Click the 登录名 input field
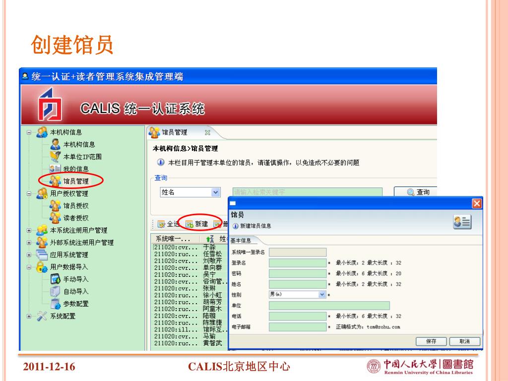Image resolution: width=508 pixels, height=381 pixels. (298, 263)
